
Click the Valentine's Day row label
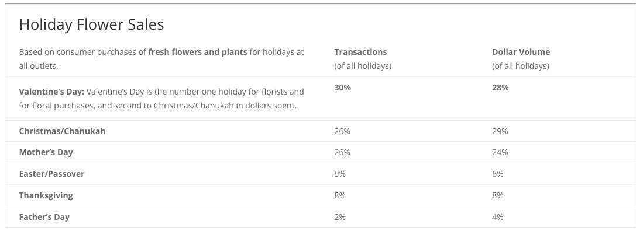(x=52, y=92)
